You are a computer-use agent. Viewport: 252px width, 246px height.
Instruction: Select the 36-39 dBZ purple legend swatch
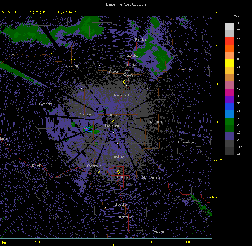(x=230, y=99)
